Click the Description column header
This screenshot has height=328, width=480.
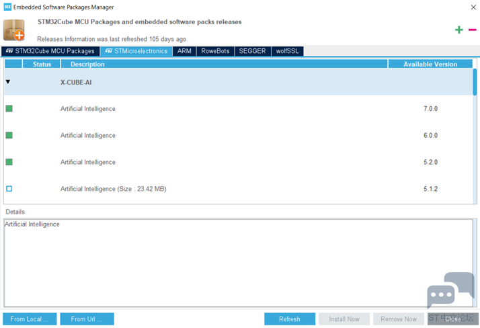pyautogui.click(x=224, y=64)
